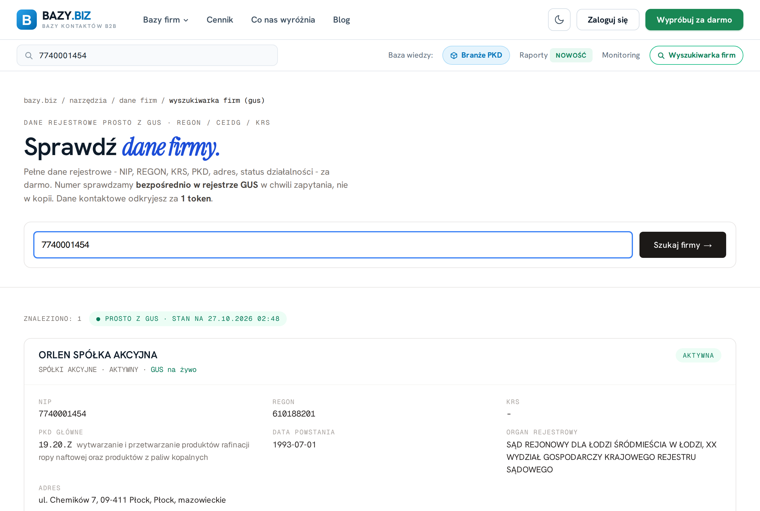Click the Szukaj firmy button
The height and width of the screenshot is (511, 760).
[683, 245]
